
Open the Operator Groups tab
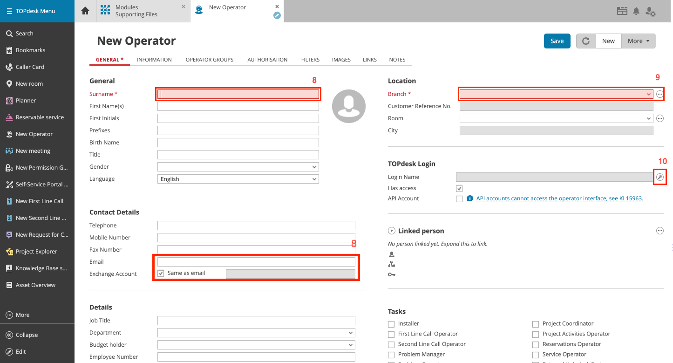point(209,60)
